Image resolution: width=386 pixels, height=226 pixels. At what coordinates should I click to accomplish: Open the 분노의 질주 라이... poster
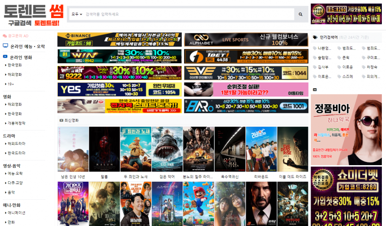click(198, 149)
